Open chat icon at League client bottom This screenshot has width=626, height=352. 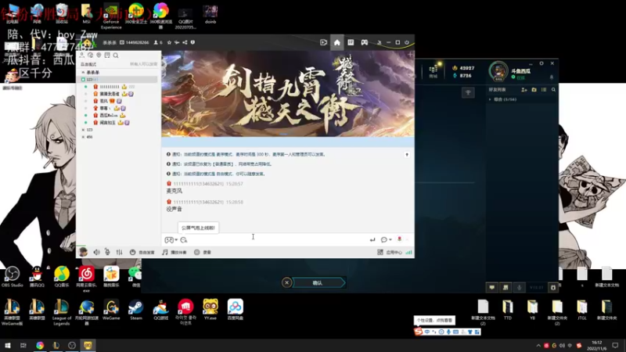point(492,287)
